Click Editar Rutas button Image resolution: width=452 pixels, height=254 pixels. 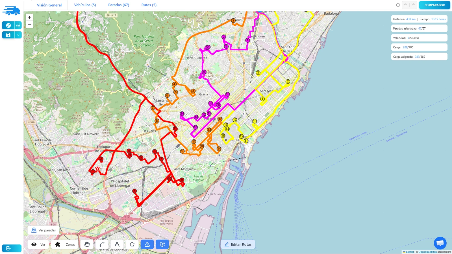point(238,244)
